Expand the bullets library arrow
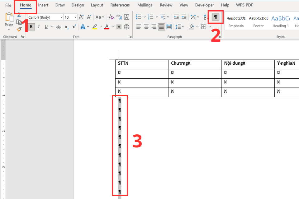This screenshot has height=199, width=299. tap(145, 17)
